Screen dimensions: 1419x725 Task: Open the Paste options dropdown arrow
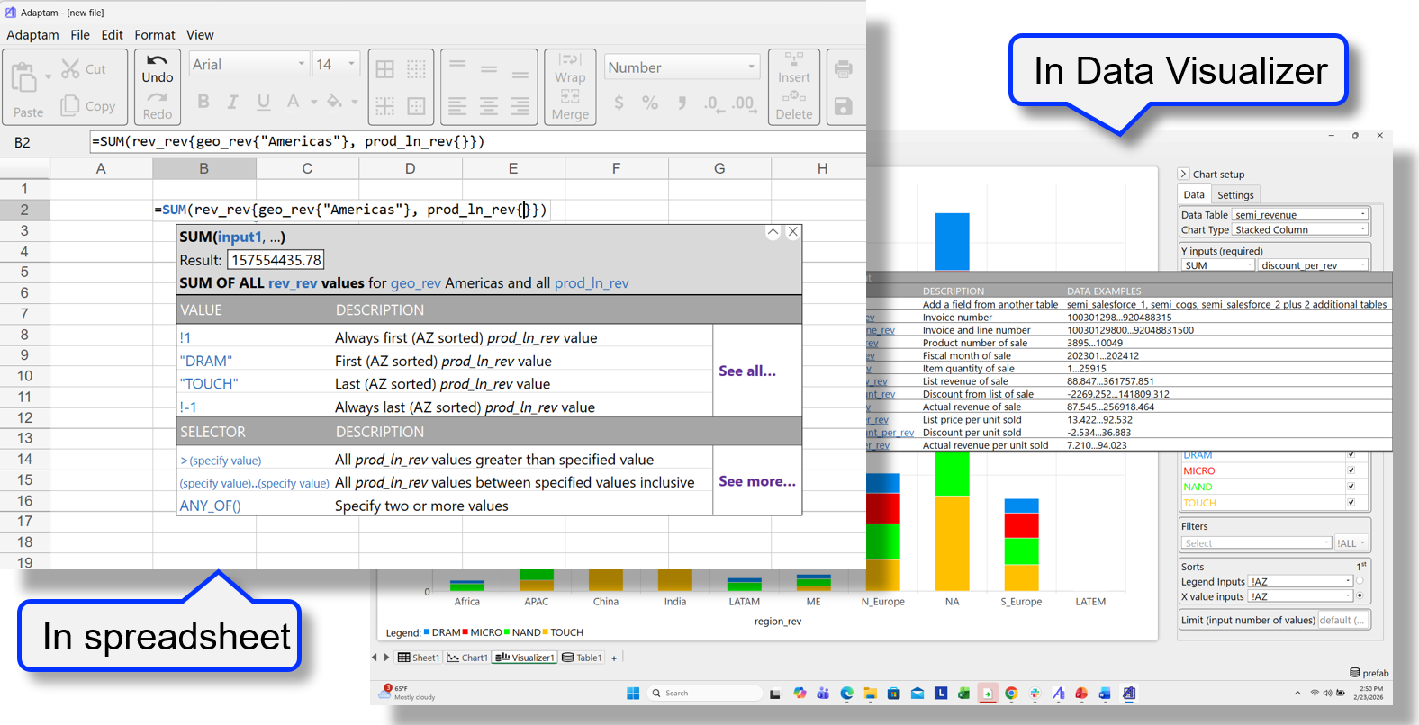point(48,77)
